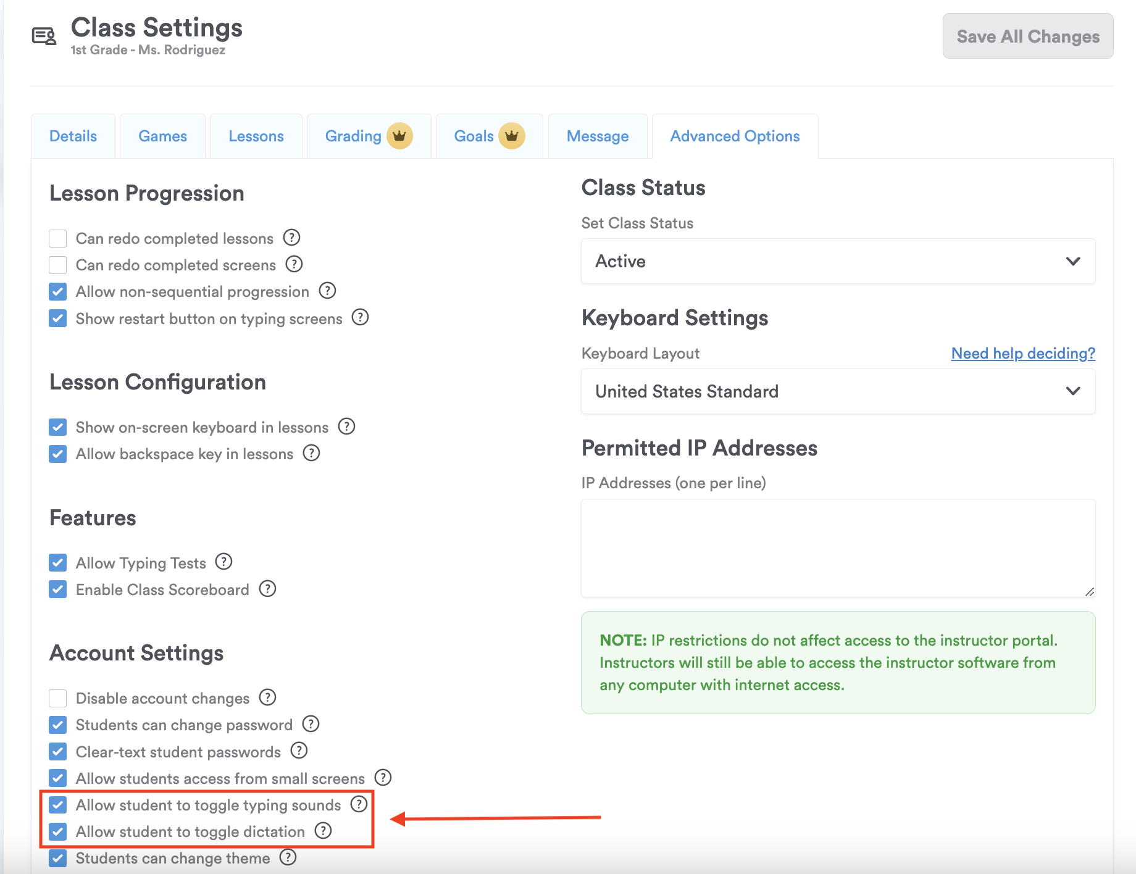This screenshot has width=1136, height=874.
Task: Open help for Show on-screen keyboard in lessons
Action: tap(347, 427)
